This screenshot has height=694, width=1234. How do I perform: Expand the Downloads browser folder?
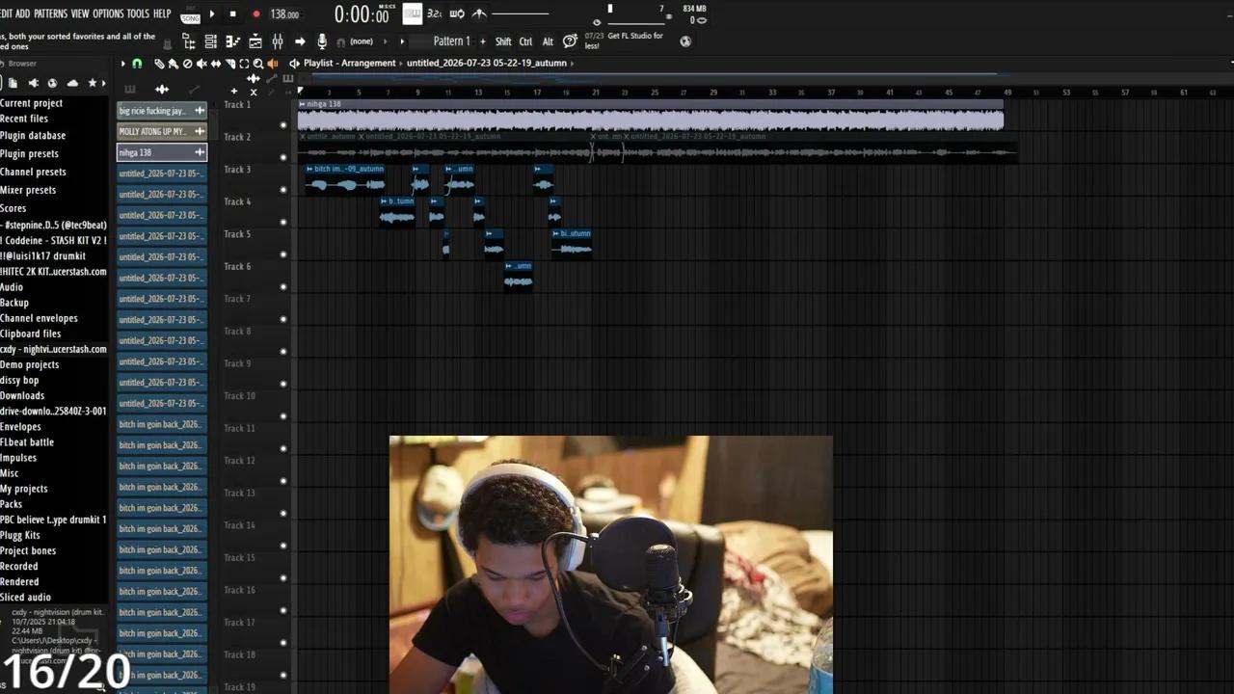click(x=22, y=395)
